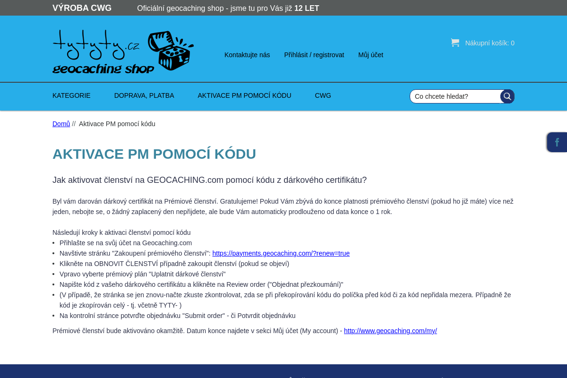This screenshot has width=567, height=378.
Task: Open the KATEGORIE menu
Action: coord(71,95)
